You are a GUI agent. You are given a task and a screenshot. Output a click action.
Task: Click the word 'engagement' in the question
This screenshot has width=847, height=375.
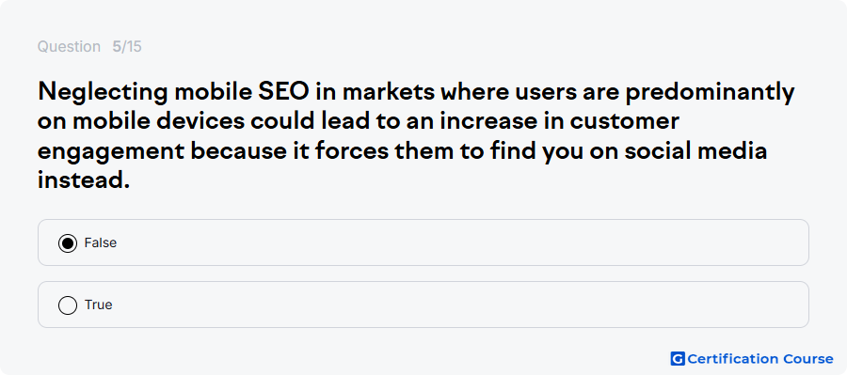(x=111, y=152)
